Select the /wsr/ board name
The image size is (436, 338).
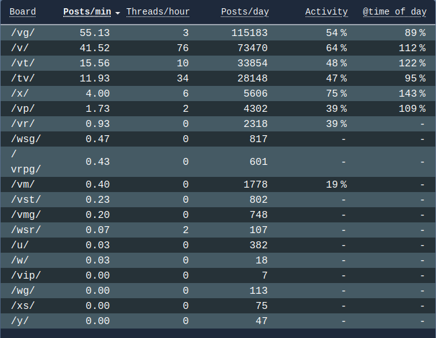click(x=26, y=230)
